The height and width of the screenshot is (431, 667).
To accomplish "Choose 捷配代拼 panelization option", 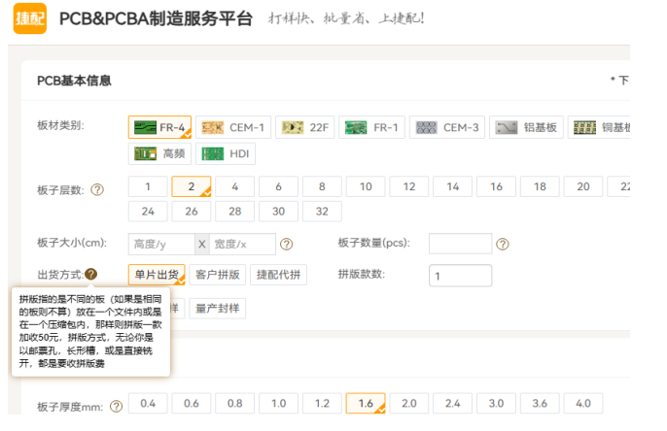I will coord(277,275).
